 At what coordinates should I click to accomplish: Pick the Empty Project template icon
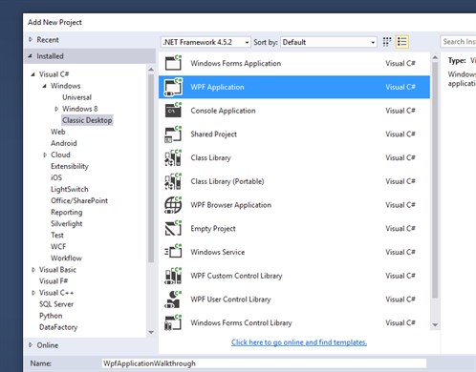click(x=173, y=228)
